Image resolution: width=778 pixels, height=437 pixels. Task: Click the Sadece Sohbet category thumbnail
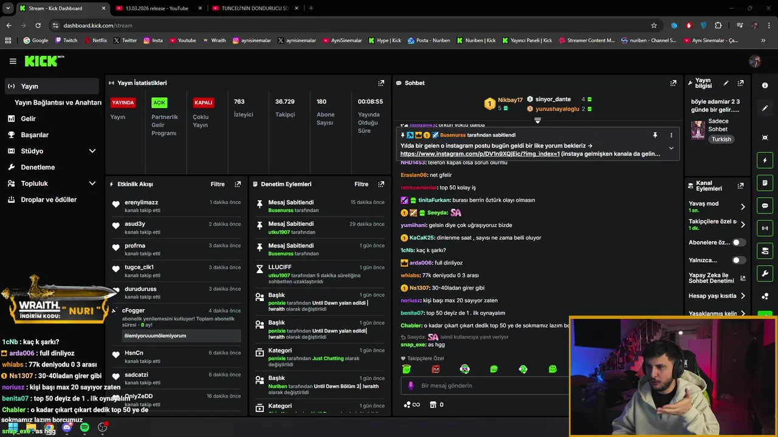click(698, 130)
